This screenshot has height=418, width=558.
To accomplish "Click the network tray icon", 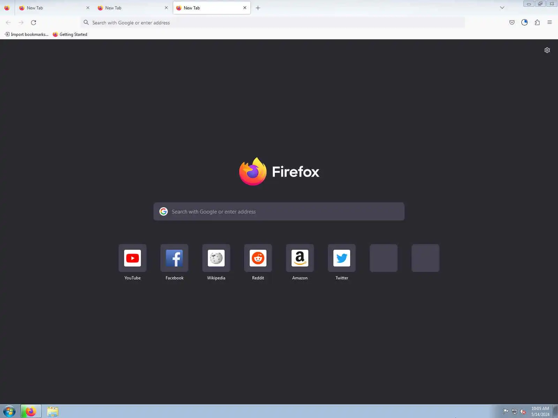I will [514, 411].
